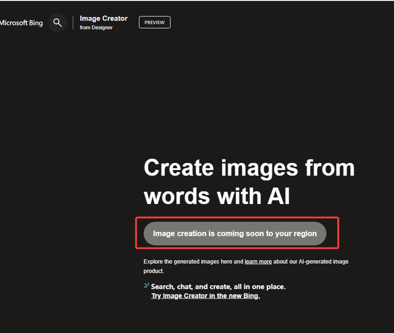Click the search magnifier icon
The width and height of the screenshot is (394, 333).
pyautogui.click(x=57, y=23)
